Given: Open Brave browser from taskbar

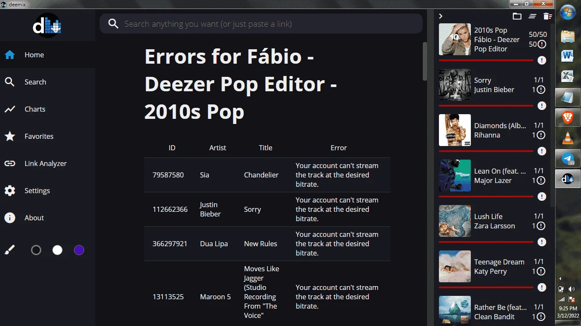Looking at the screenshot, I should pyautogui.click(x=568, y=118).
